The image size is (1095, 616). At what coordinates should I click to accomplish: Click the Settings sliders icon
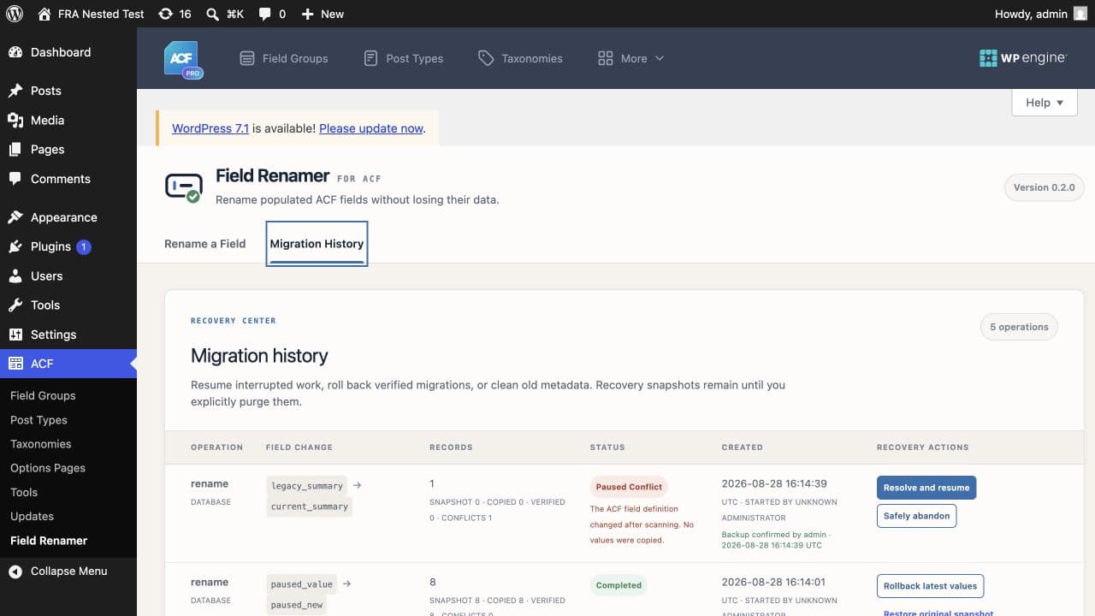[x=15, y=335]
